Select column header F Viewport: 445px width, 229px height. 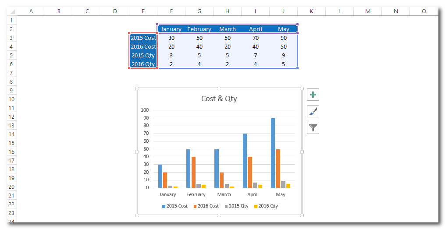point(171,11)
